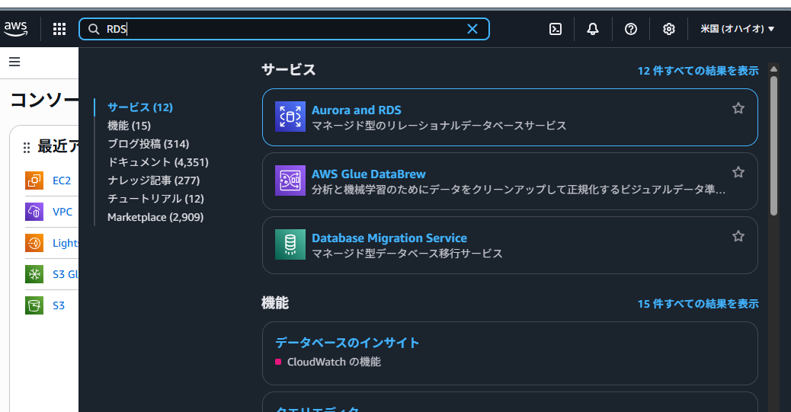Click the EC2 service icon
Viewport: 791px width, 412px height.
click(34, 180)
